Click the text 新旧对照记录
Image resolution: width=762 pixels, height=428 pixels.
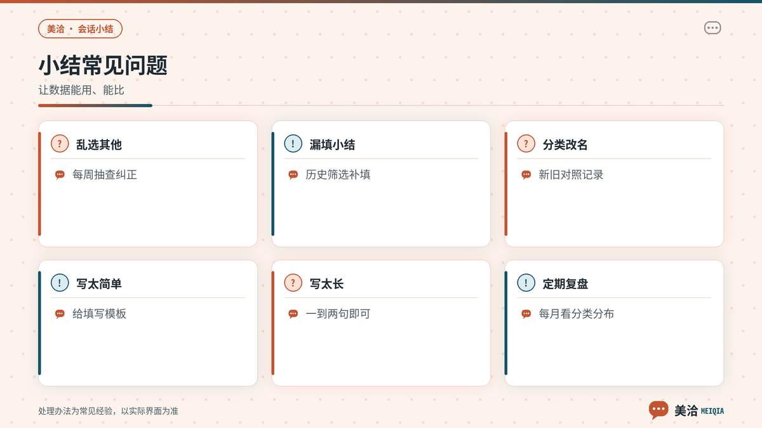(x=571, y=175)
